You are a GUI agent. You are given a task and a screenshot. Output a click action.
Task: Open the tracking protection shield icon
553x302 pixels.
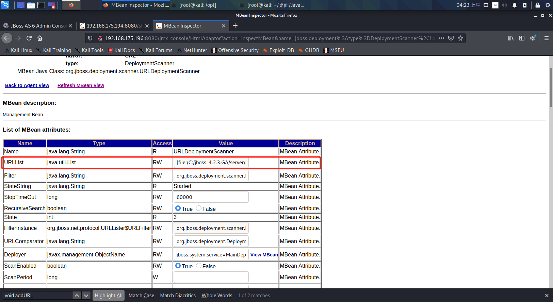coord(90,38)
